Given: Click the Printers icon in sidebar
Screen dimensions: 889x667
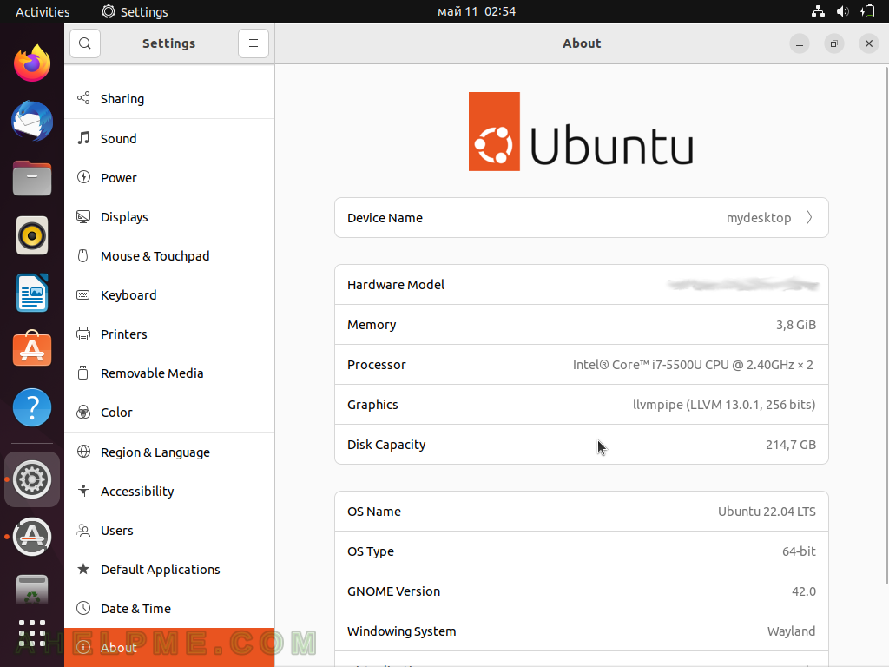Looking at the screenshot, I should coord(83,333).
